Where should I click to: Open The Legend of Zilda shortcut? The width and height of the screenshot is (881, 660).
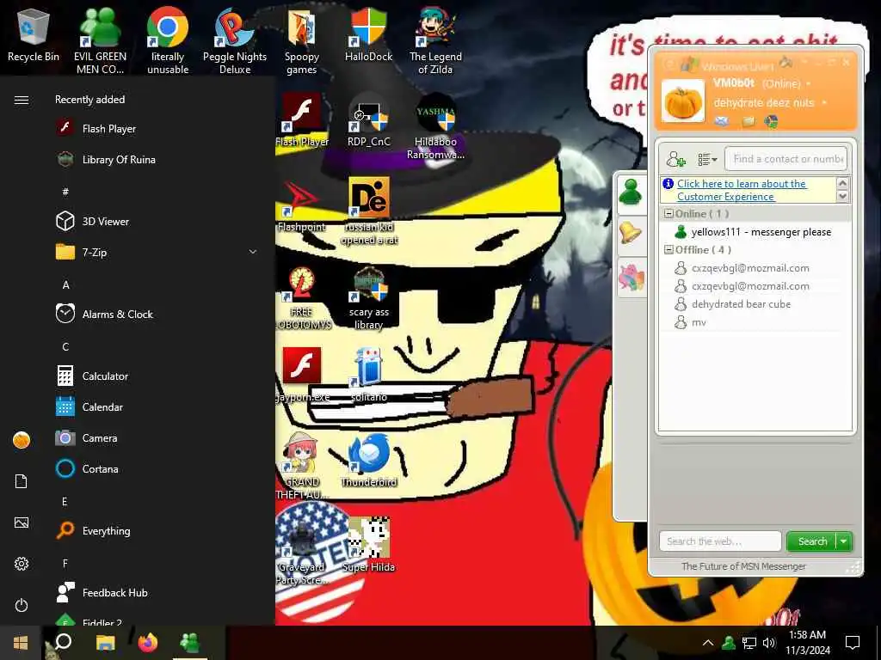435,40
